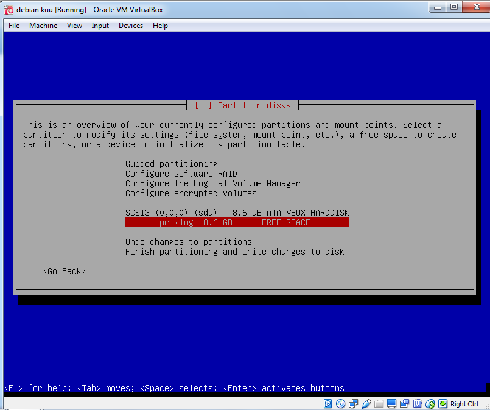Click the display monitor status icon
490x410 pixels.
tap(391, 404)
